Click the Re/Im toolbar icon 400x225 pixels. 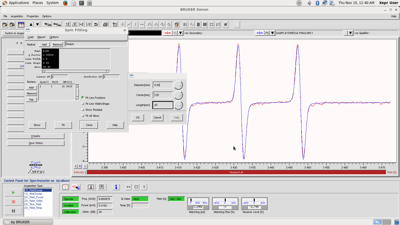[57, 24]
